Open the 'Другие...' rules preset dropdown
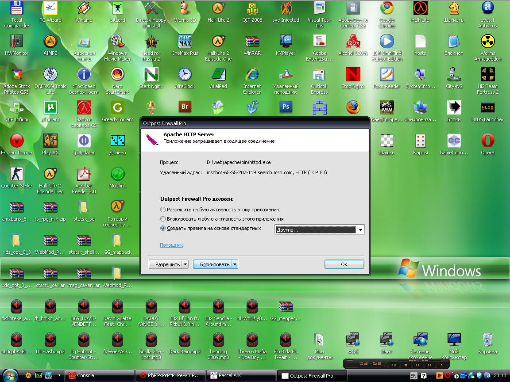Image resolution: width=510 pixels, height=382 pixels. (x=361, y=230)
